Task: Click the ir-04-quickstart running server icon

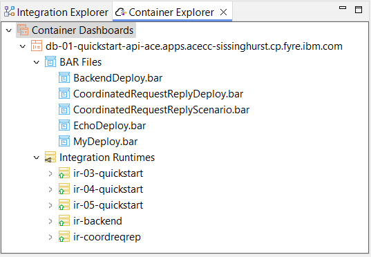Action: pyautogui.click(x=64, y=189)
